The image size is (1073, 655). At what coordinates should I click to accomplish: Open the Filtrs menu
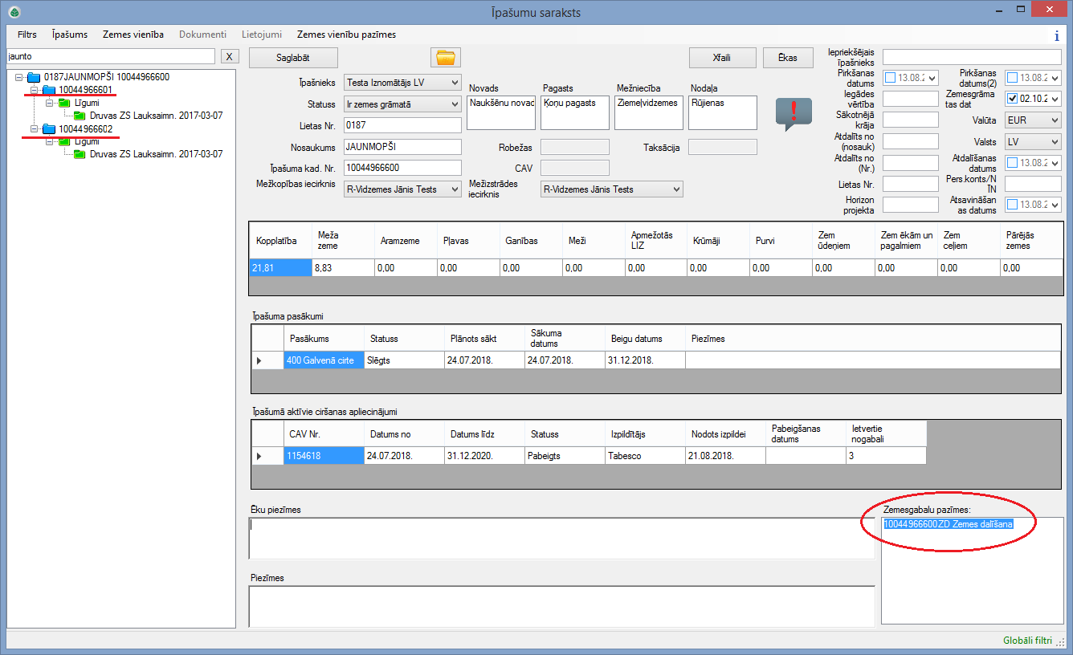coord(27,35)
